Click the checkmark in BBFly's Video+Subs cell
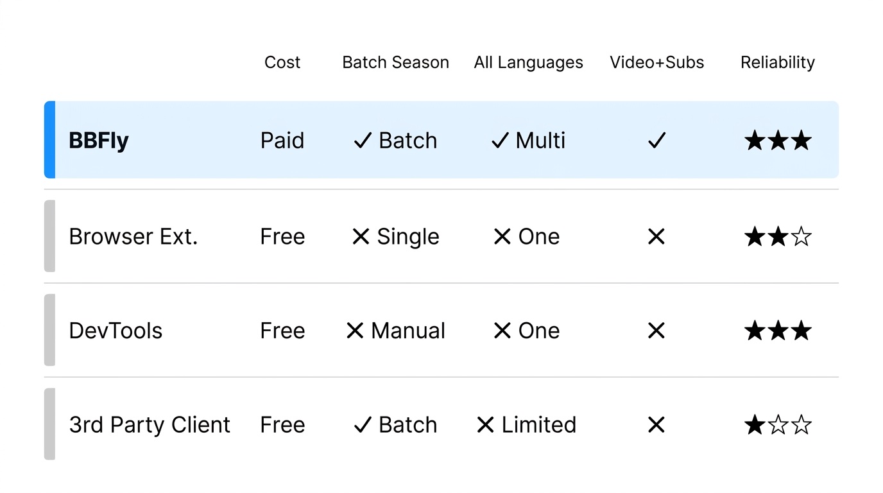 coord(656,141)
